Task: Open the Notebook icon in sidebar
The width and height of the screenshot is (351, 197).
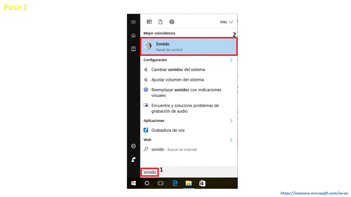Action: point(133,49)
